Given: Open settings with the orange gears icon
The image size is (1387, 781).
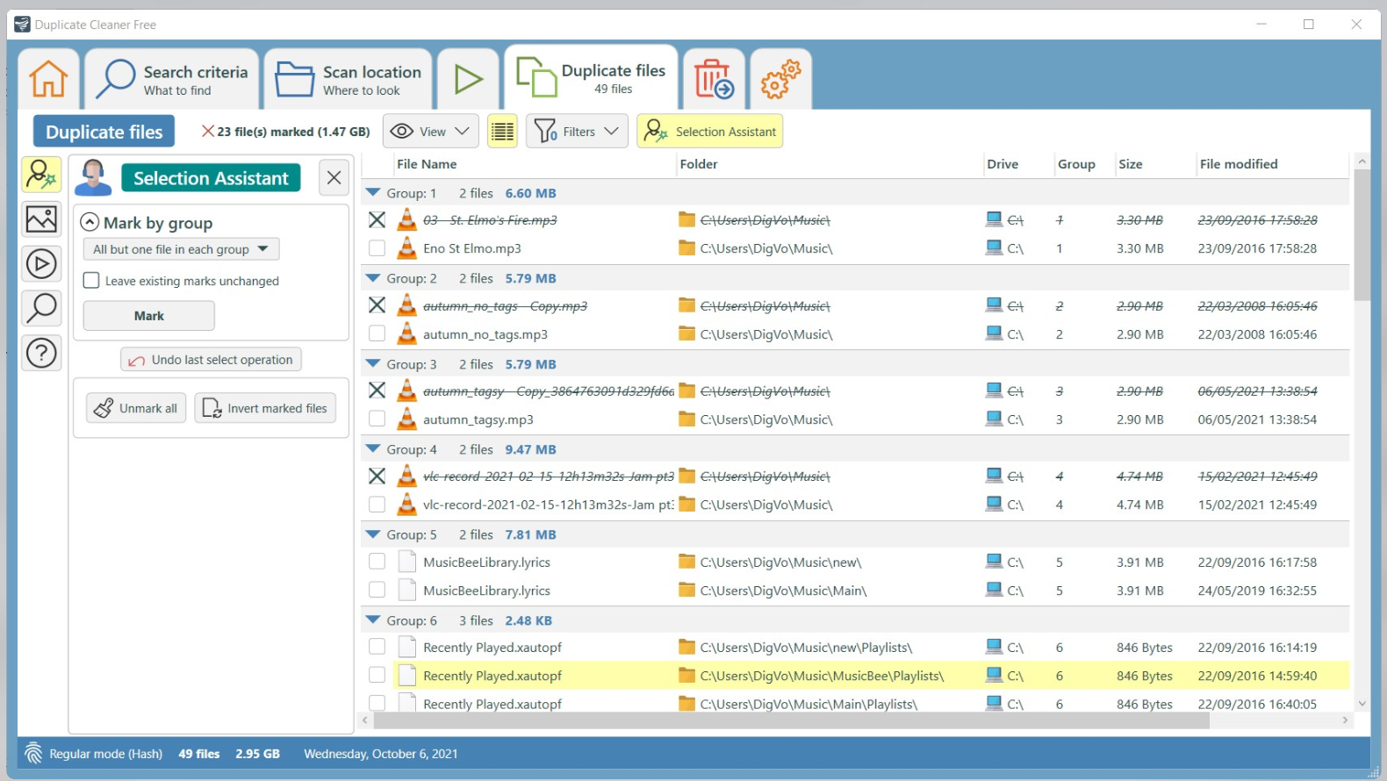Looking at the screenshot, I should pyautogui.click(x=780, y=79).
